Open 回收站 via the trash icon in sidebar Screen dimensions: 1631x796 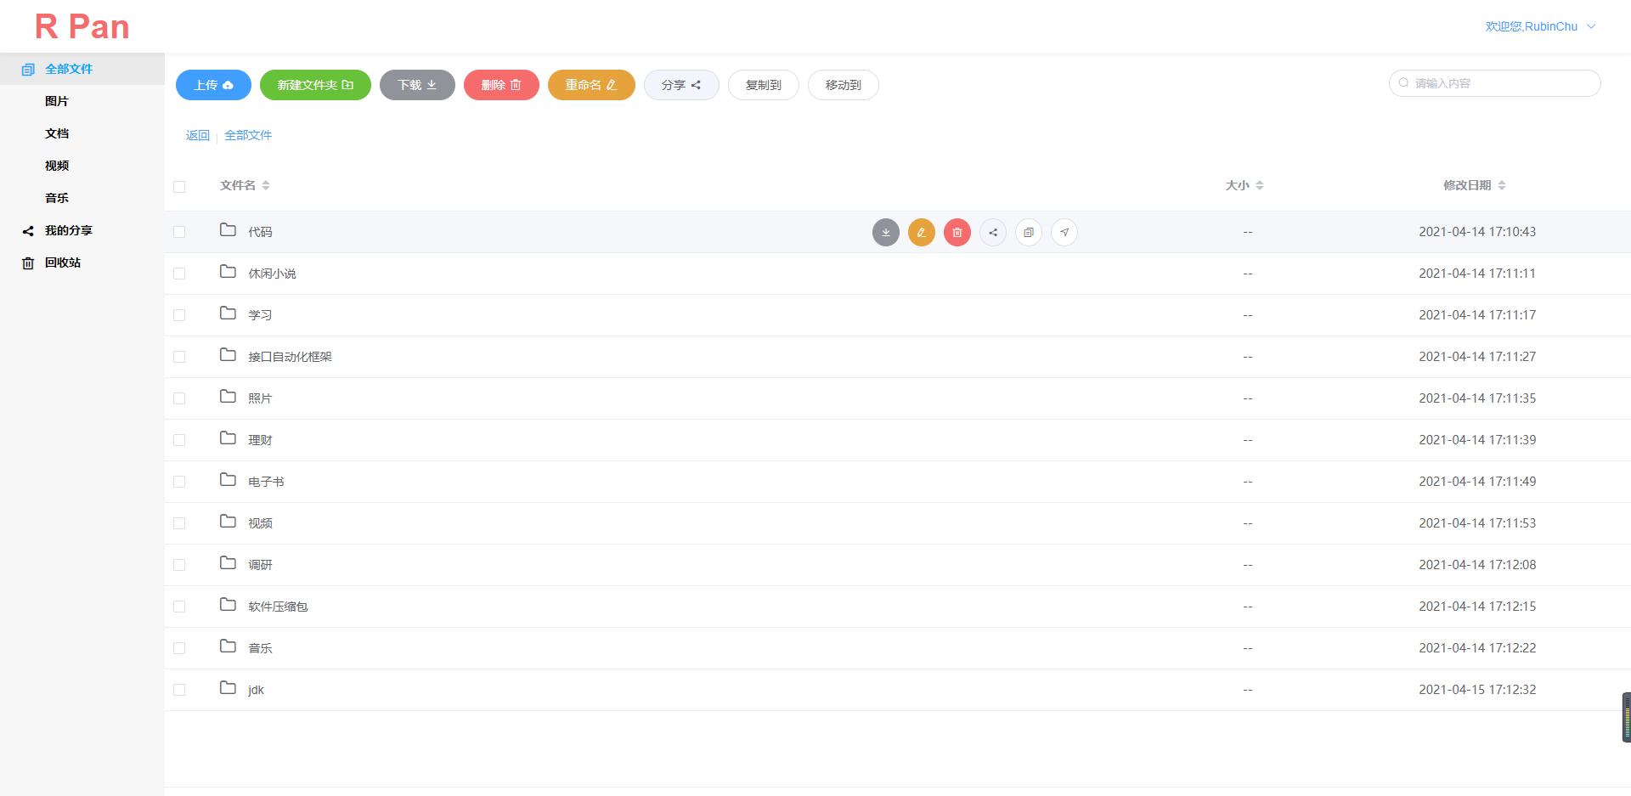coord(28,263)
